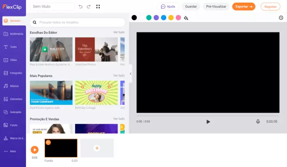Viewport: 287px width, 167px height.
Task: Select the Fundo scene 01 thumbnail
Action: coord(61,148)
